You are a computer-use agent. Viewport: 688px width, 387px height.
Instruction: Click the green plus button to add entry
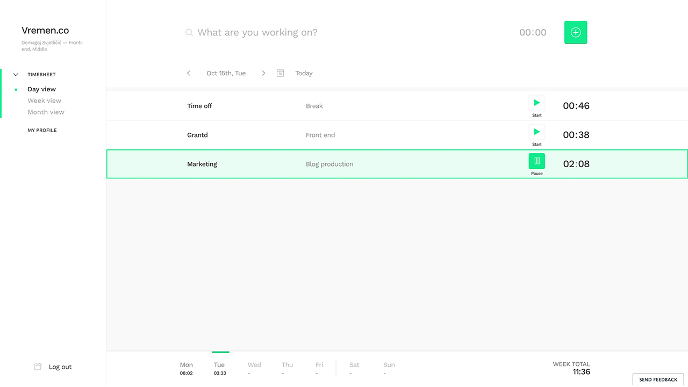(x=575, y=32)
